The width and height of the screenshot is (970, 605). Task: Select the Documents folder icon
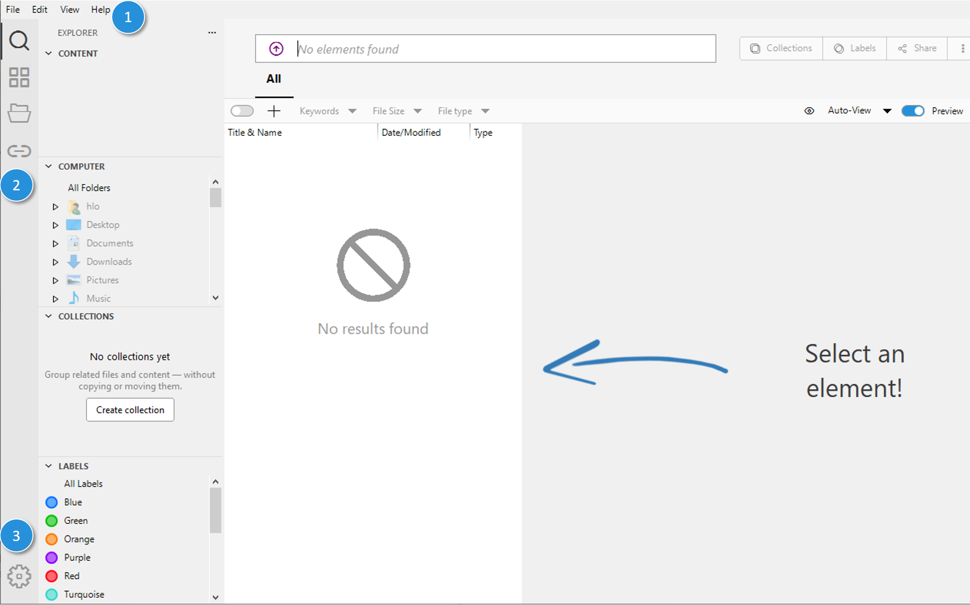74,243
